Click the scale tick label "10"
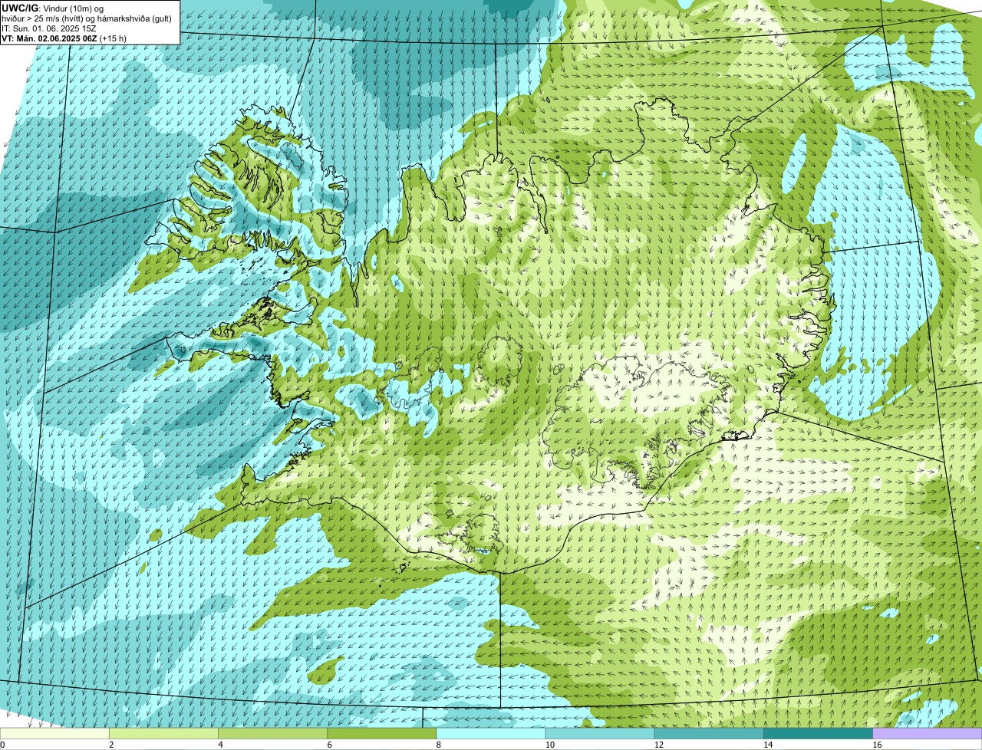Image resolution: width=982 pixels, height=750 pixels. (x=549, y=745)
